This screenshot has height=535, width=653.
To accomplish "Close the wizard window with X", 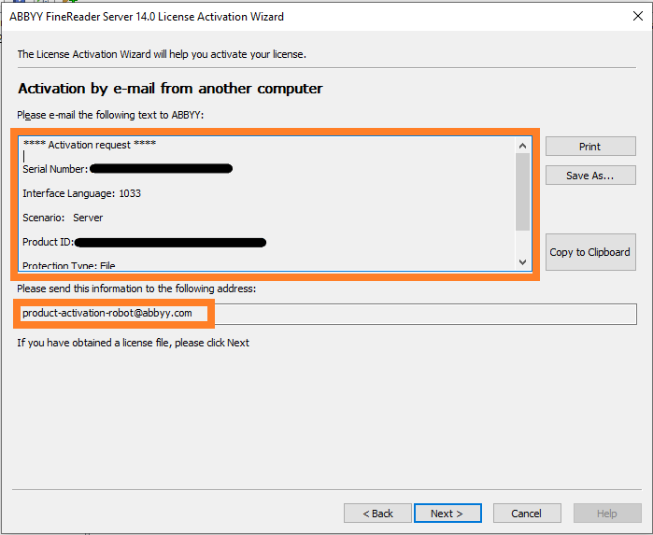I will (x=638, y=16).
